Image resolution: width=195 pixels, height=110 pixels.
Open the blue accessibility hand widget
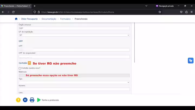191,61
